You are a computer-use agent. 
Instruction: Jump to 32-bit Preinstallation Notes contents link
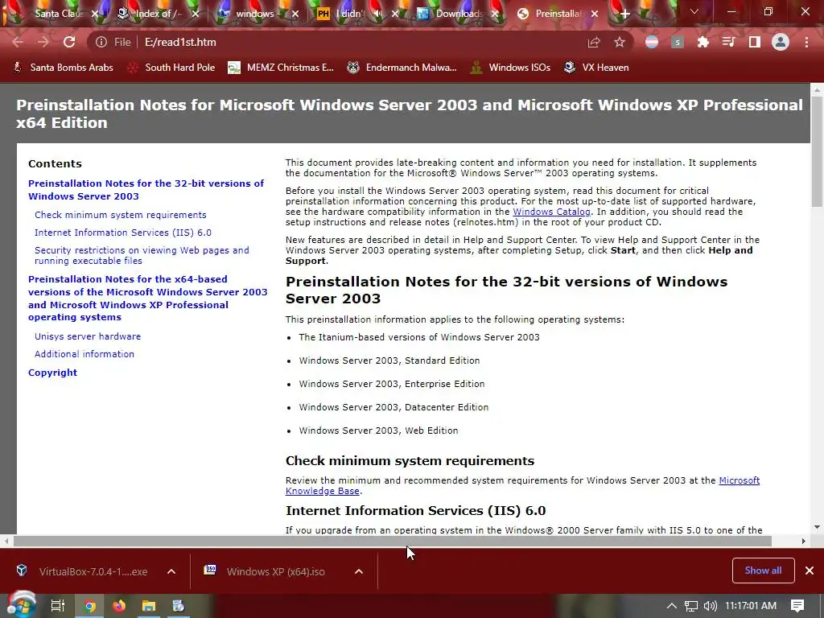[146, 190]
